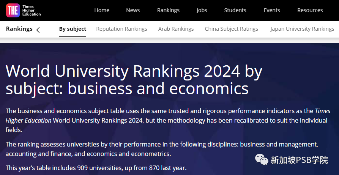
Task: Click paragraph starting 'The business and economics subject table'
Action: (168, 120)
